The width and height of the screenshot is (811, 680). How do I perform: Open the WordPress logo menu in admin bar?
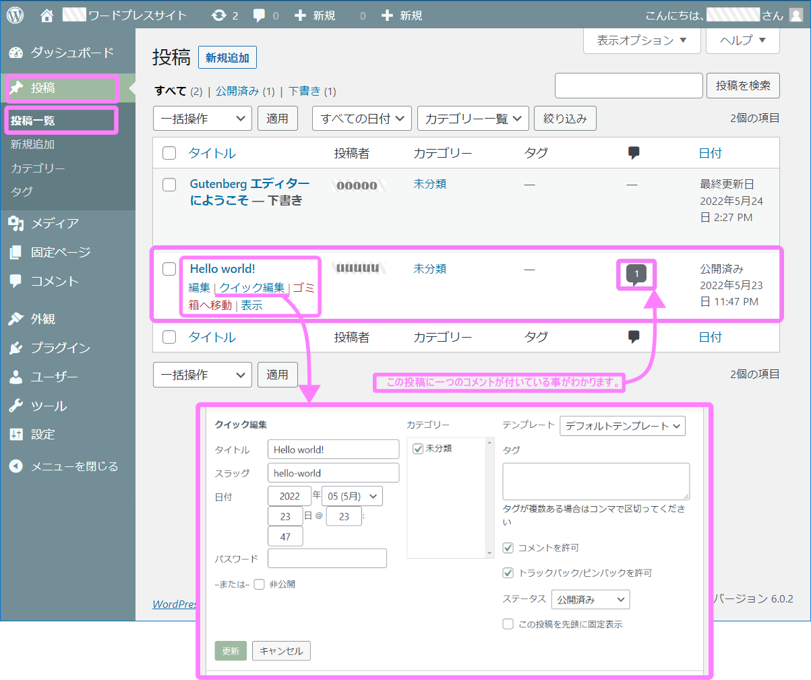coord(14,14)
